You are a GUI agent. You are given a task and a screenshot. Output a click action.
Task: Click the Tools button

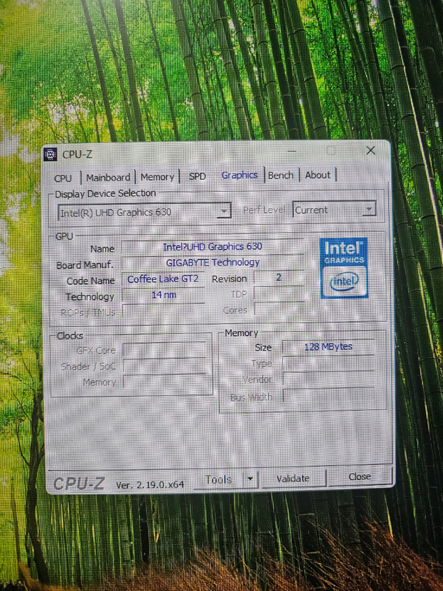point(219,479)
